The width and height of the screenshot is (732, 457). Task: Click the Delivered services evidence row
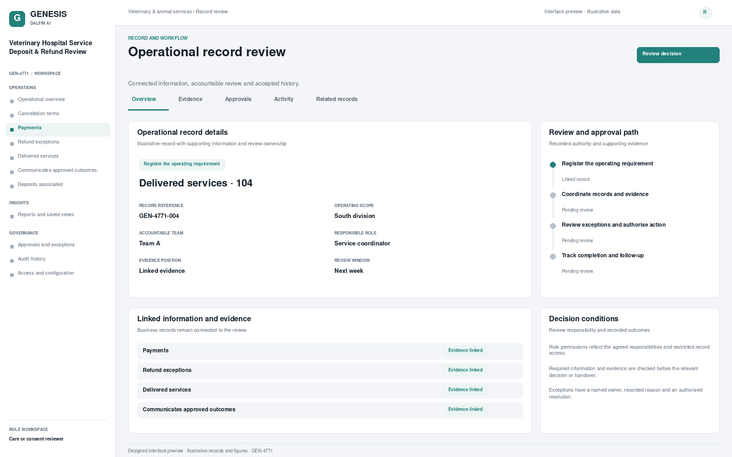[x=330, y=390]
